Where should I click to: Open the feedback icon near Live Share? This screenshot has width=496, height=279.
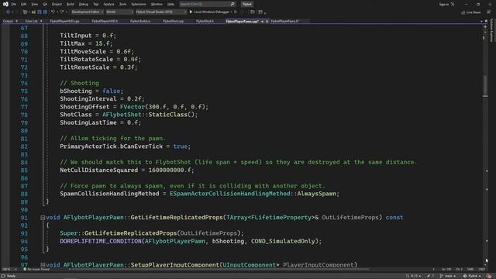(x=489, y=12)
